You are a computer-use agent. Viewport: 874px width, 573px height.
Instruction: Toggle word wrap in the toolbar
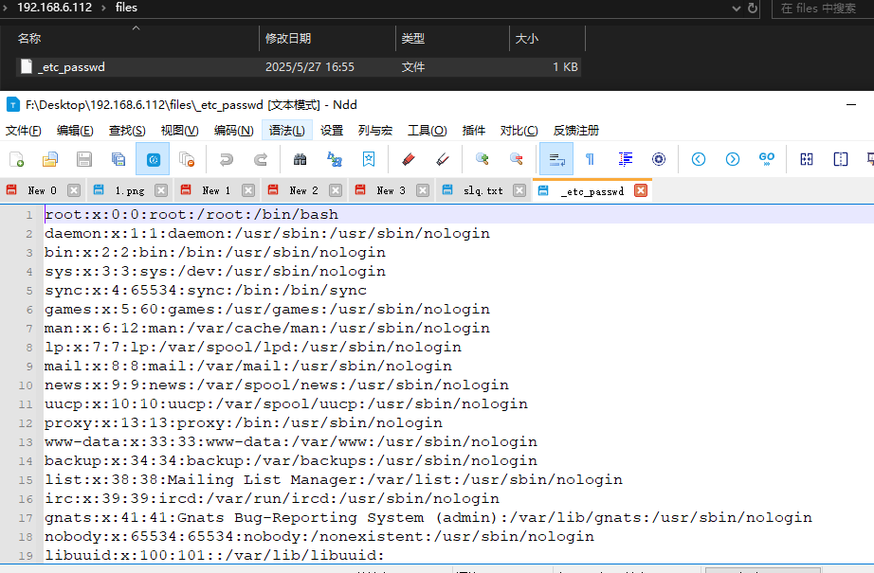(555, 159)
